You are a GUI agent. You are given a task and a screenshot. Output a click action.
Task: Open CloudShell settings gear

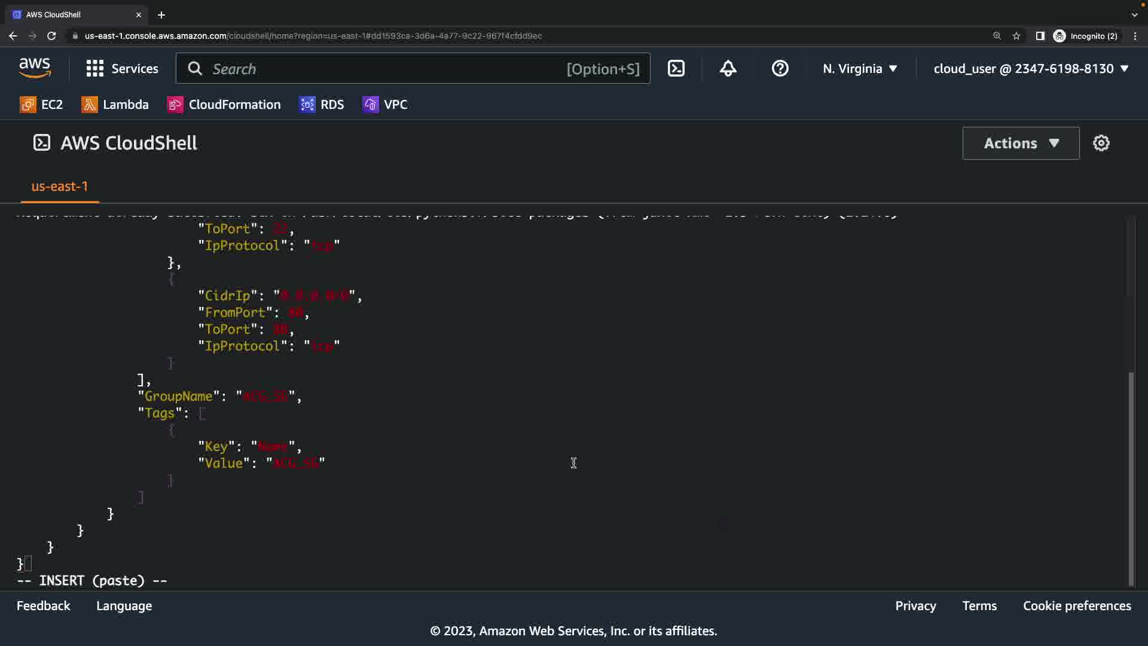click(x=1101, y=143)
